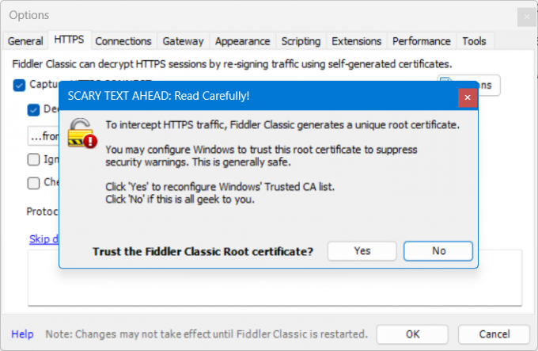
Task: Enable the Ignore server certificate errors checkbox
Action: pos(34,159)
